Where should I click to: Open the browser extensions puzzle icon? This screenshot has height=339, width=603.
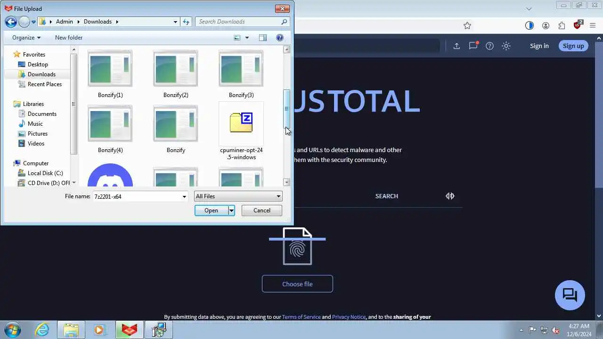[562, 26]
